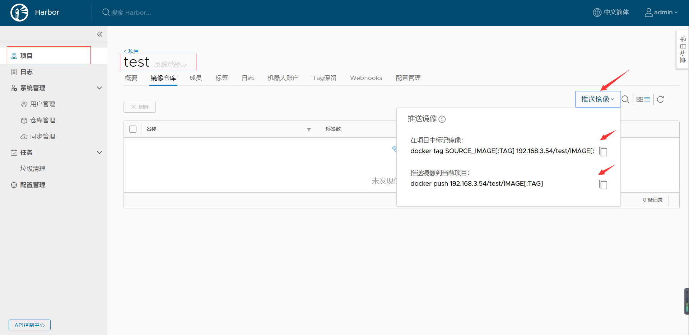Change language via 中文简体 selector

611,13
